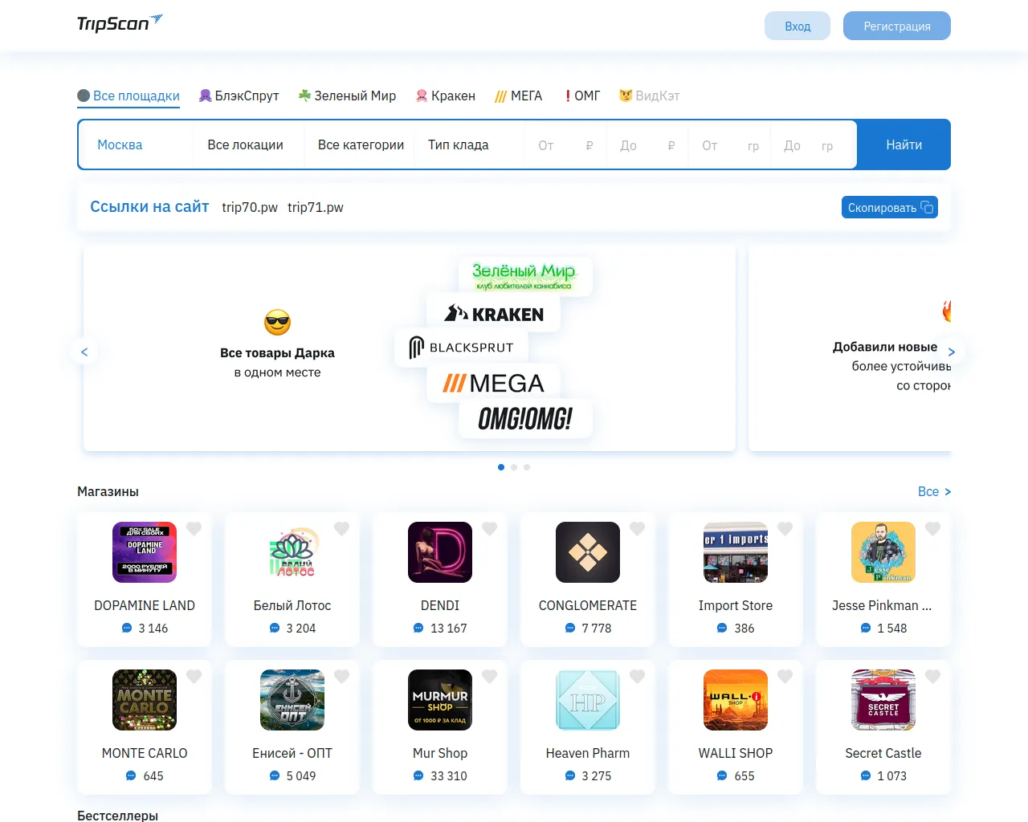
Task: Select the Mur Shop logo
Action: coord(440,700)
